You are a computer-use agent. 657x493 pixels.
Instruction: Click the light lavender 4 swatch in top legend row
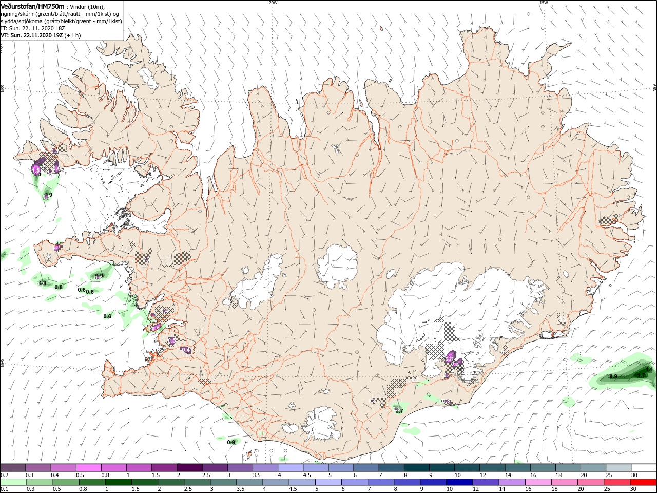[291, 468]
